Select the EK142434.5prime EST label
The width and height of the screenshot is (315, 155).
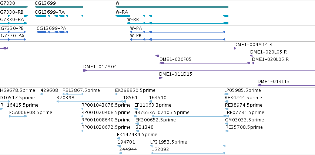137,135
